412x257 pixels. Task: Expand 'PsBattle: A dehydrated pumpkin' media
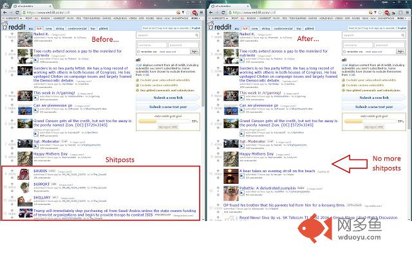tap(242, 193)
